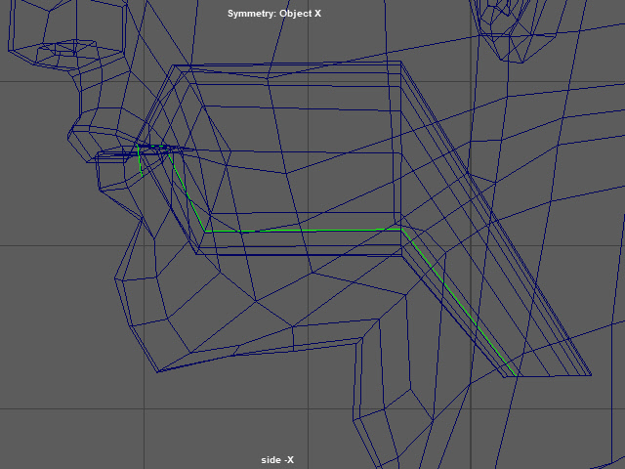Click the Symmetry: Object X heads-up label
This screenshot has width=625, height=469.
[x=273, y=14]
